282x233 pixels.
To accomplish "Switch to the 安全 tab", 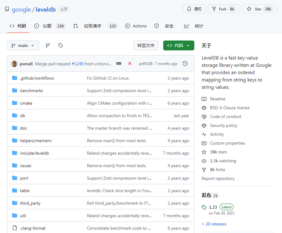I will [164, 26].
